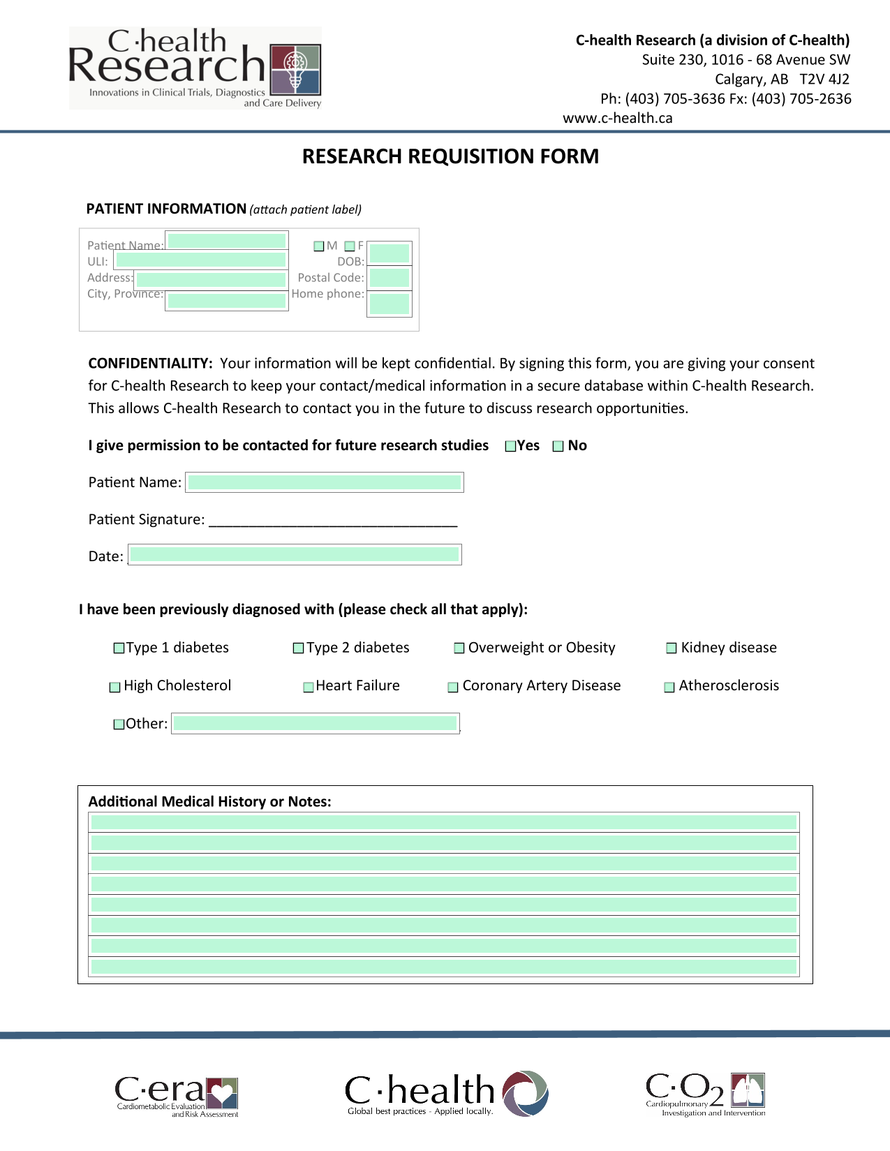This screenshot has height=1151, width=890.
Task: Click the "PATIENT INFORMATION" heading
Action: pos(166,209)
